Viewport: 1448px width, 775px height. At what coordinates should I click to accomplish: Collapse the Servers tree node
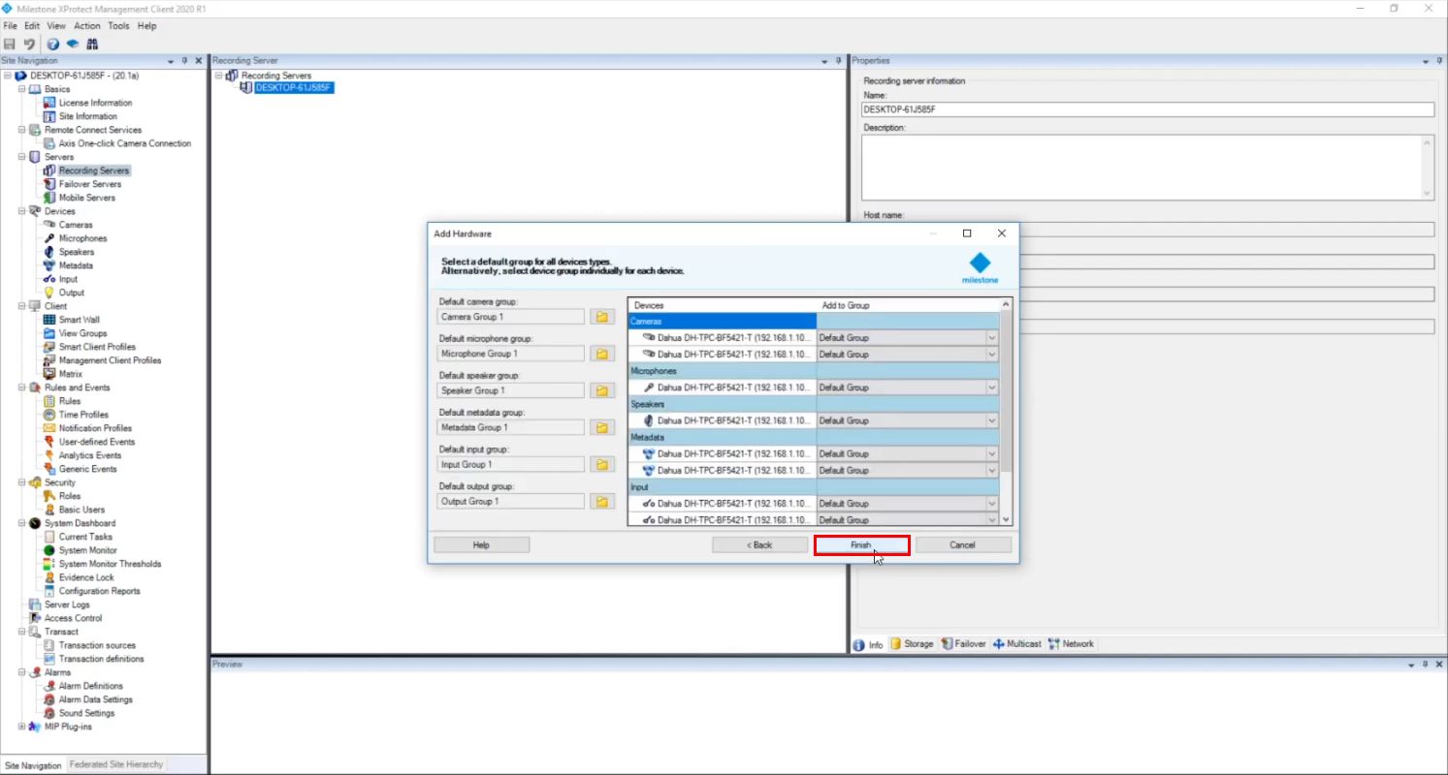point(21,156)
